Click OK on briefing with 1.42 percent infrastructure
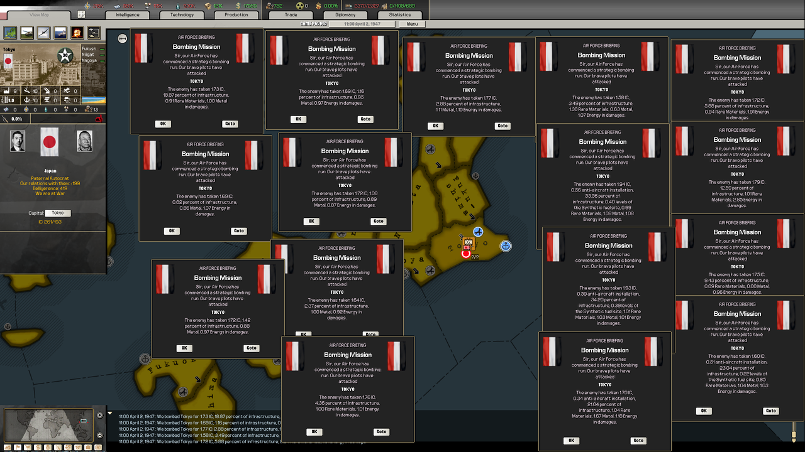Image resolution: width=805 pixels, height=452 pixels. (184, 348)
